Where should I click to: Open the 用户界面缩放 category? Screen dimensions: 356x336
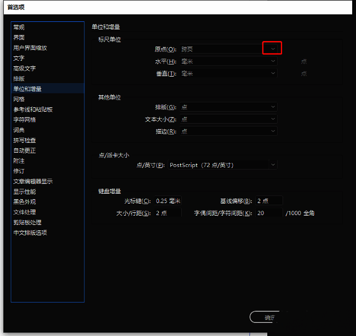click(30, 48)
